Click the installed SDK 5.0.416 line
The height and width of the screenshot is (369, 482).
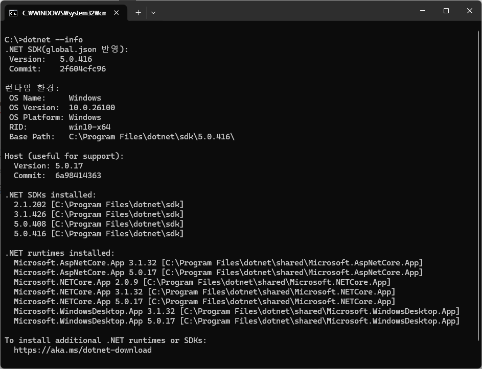pyautogui.click(x=99, y=234)
